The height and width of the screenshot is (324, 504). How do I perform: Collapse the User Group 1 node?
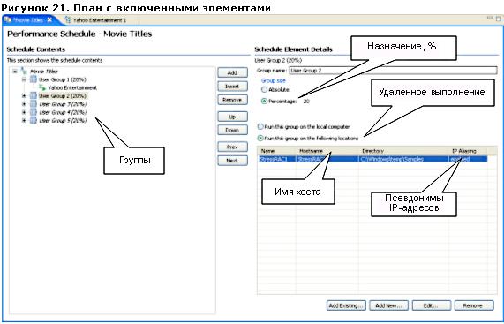click(x=24, y=79)
